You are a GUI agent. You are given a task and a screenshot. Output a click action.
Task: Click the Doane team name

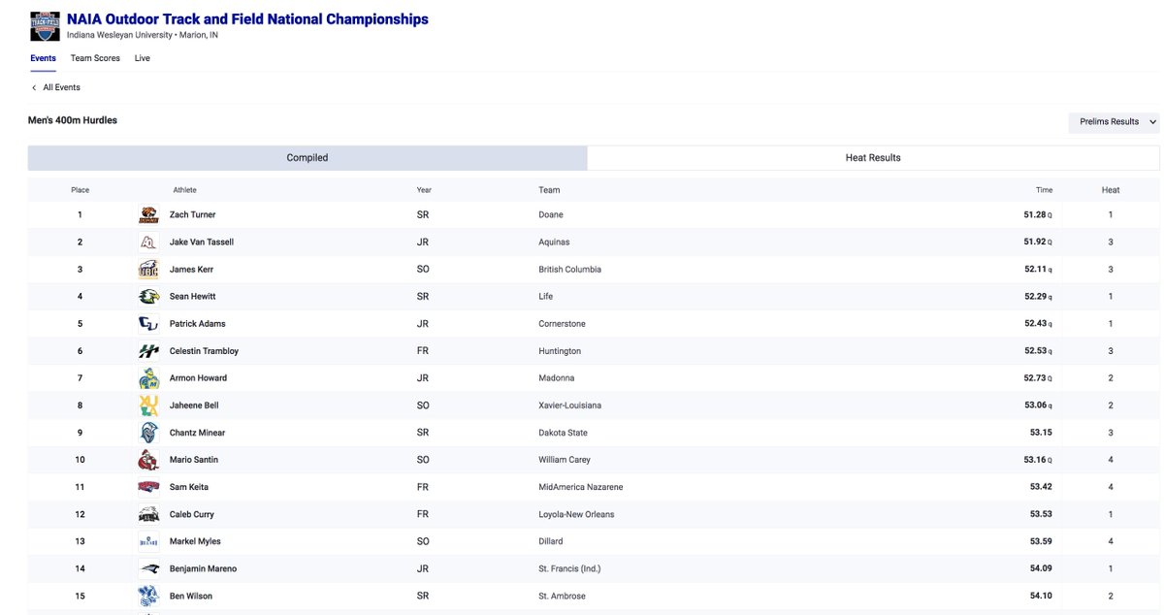point(551,215)
